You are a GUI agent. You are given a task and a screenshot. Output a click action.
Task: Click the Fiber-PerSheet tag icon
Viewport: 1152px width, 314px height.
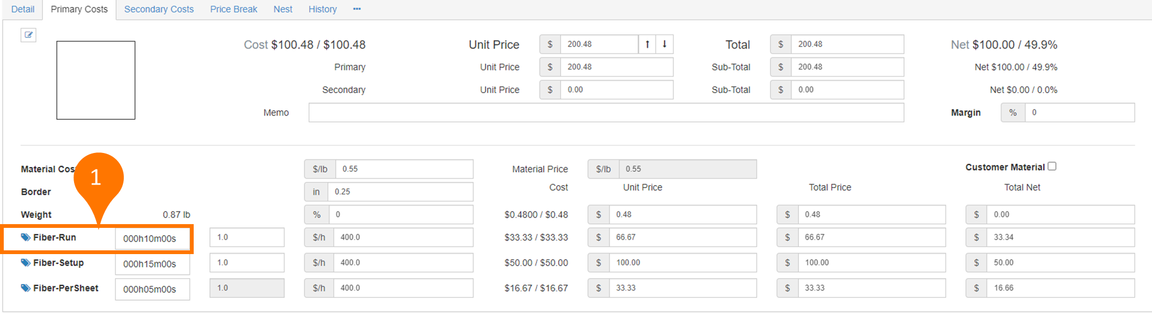coord(25,288)
